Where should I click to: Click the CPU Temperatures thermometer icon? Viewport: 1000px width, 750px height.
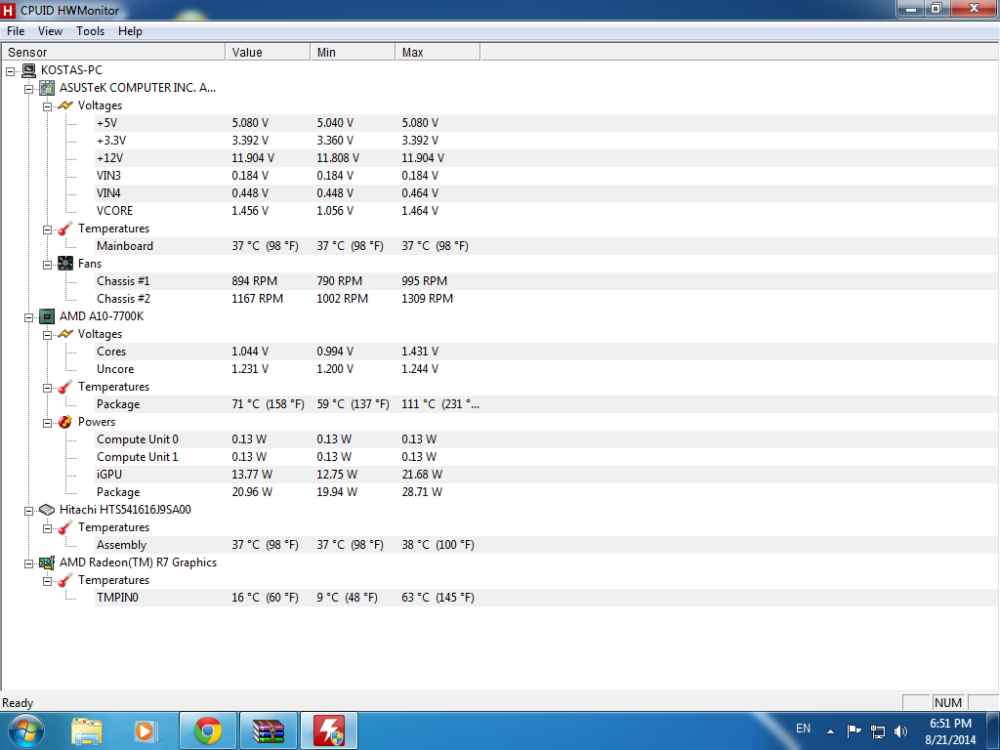tap(65, 387)
